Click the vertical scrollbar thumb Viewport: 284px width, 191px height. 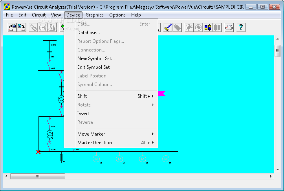(277, 51)
